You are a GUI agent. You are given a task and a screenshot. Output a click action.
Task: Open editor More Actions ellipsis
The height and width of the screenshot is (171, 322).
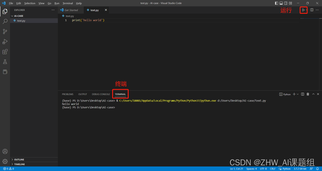click(317, 10)
